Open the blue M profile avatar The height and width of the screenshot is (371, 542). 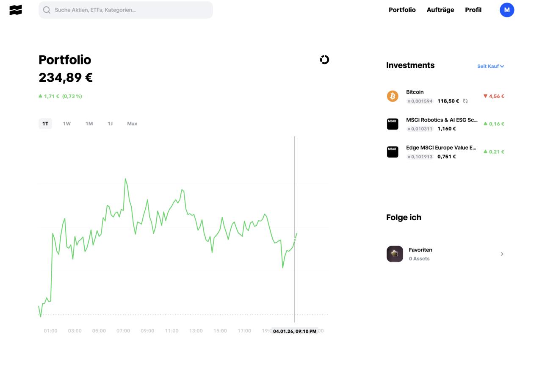pos(507,10)
